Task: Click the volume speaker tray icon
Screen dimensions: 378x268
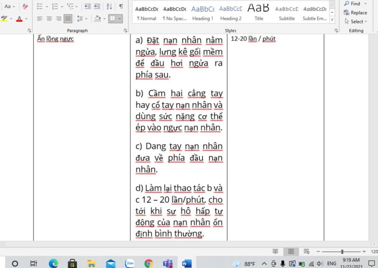Action: click(320, 264)
